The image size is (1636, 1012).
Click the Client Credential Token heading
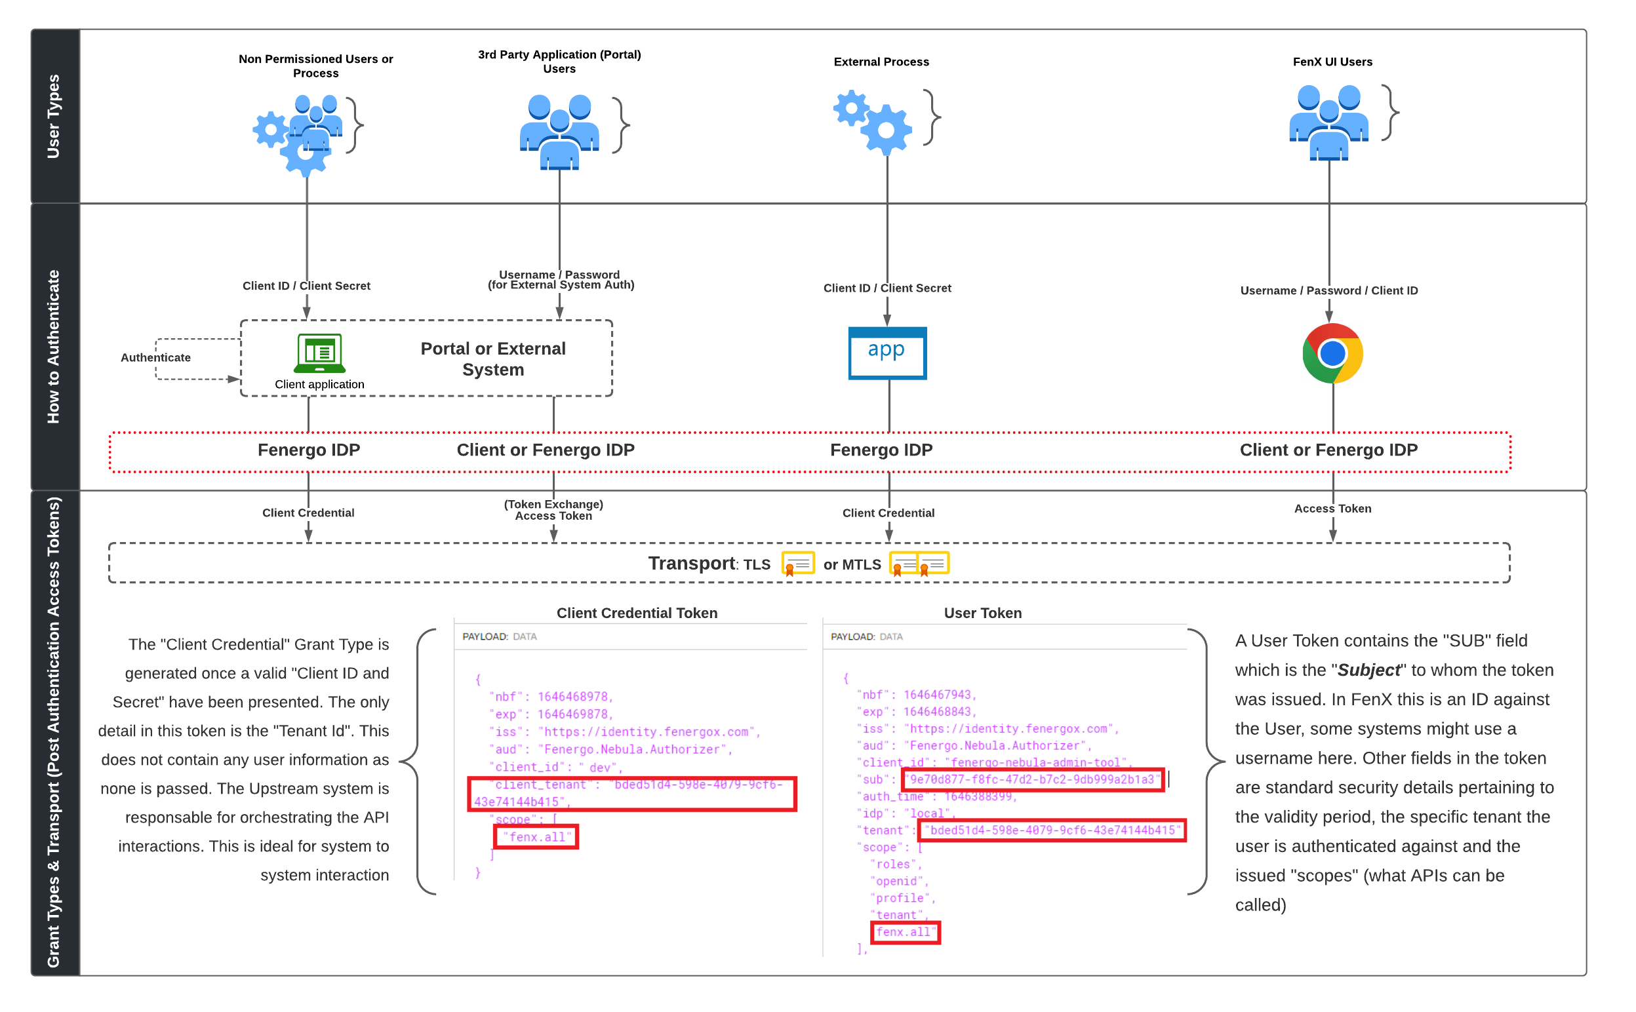click(x=636, y=613)
